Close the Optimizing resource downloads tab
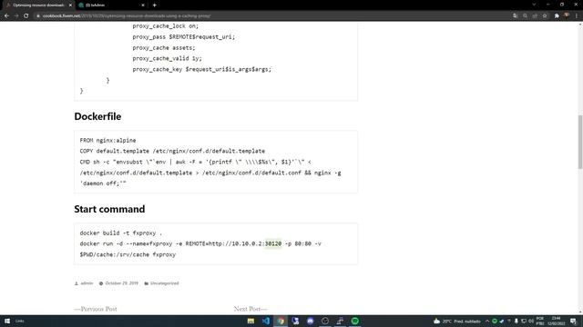The image size is (583, 327). click(x=70, y=5)
